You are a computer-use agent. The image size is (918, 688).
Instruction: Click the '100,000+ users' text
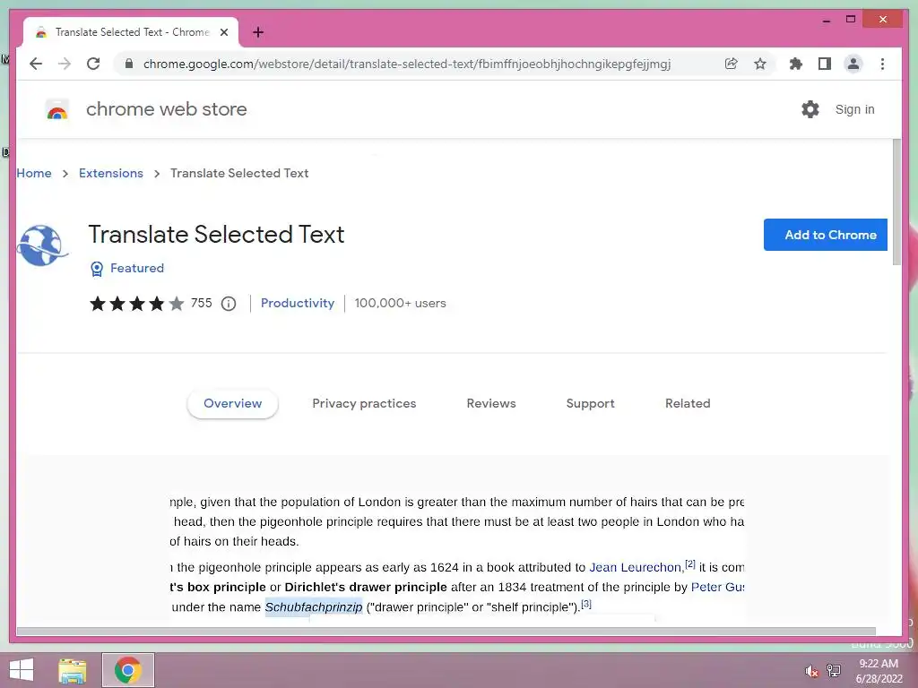click(400, 303)
